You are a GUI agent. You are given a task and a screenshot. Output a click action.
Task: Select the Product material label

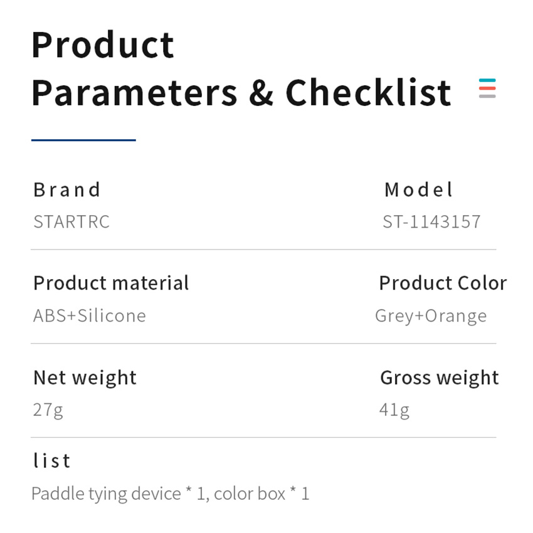[x=111, y=283]
